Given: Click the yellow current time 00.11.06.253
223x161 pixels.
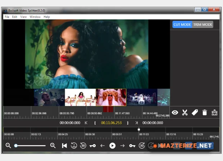Looking at the screenshot, I should 111,123.
